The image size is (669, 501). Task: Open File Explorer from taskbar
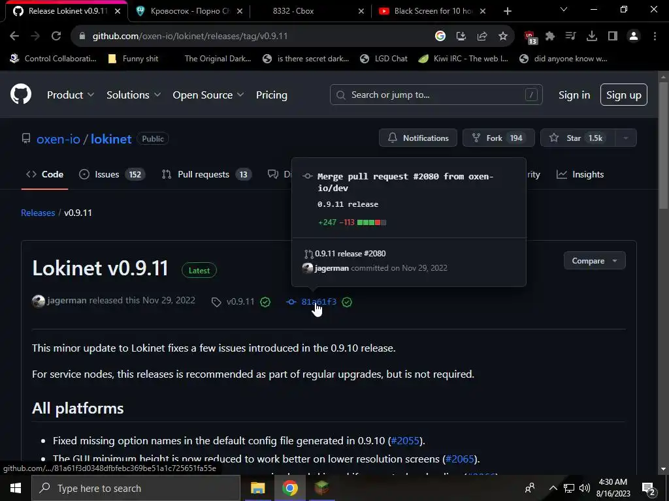point(257,488)
